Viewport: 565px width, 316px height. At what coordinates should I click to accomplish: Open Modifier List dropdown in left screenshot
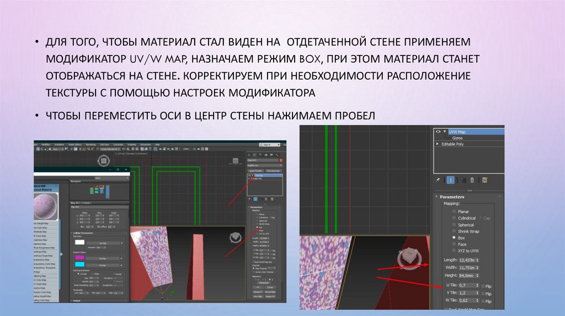[x=265, y=165]
